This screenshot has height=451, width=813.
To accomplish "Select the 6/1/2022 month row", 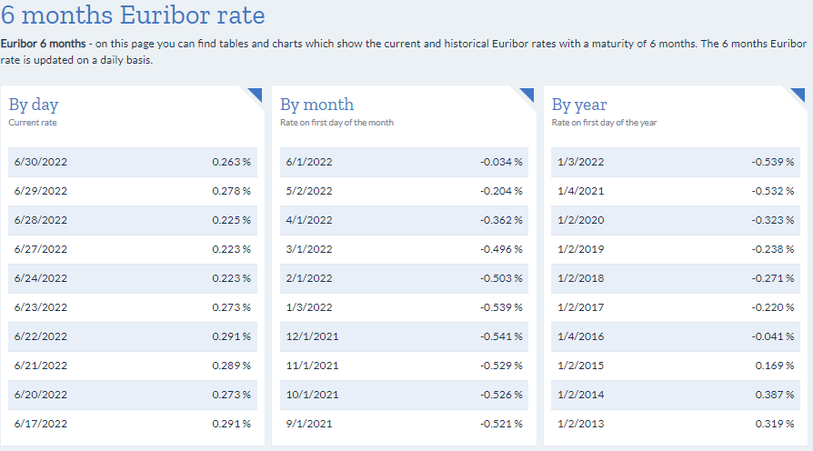I will point(405,162).
